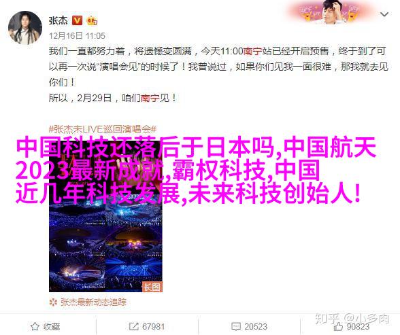The height and width of the screenshot is (335, 400).
Task: Click the flower icon beside 张杰最新动态追踪
Action: (x=53, y=302)
